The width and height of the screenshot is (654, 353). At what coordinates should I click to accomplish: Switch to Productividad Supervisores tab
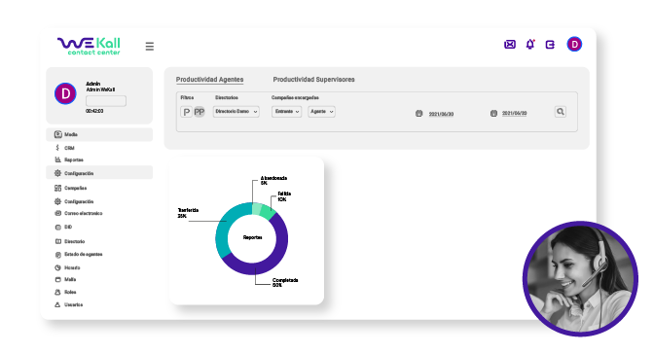pos(313,79)
